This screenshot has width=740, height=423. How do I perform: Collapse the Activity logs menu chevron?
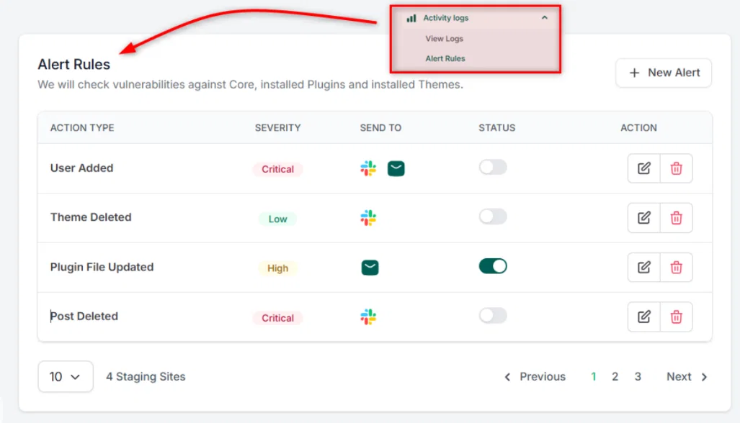tap(545, 17)
